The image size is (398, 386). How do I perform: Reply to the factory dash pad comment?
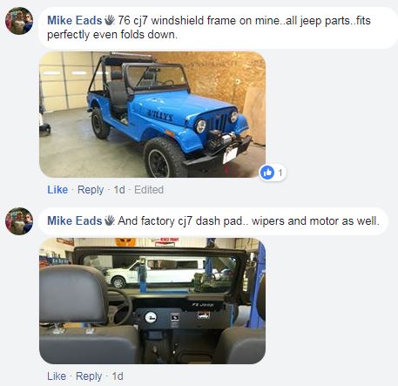[x=89, y=376]
